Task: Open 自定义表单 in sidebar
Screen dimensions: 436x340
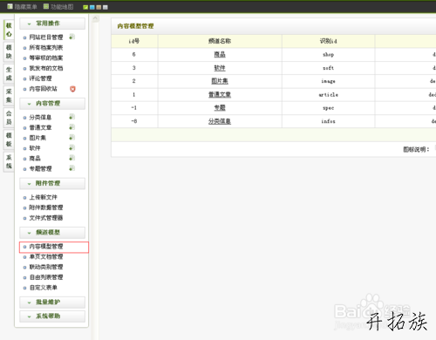Action: [44, 288]
